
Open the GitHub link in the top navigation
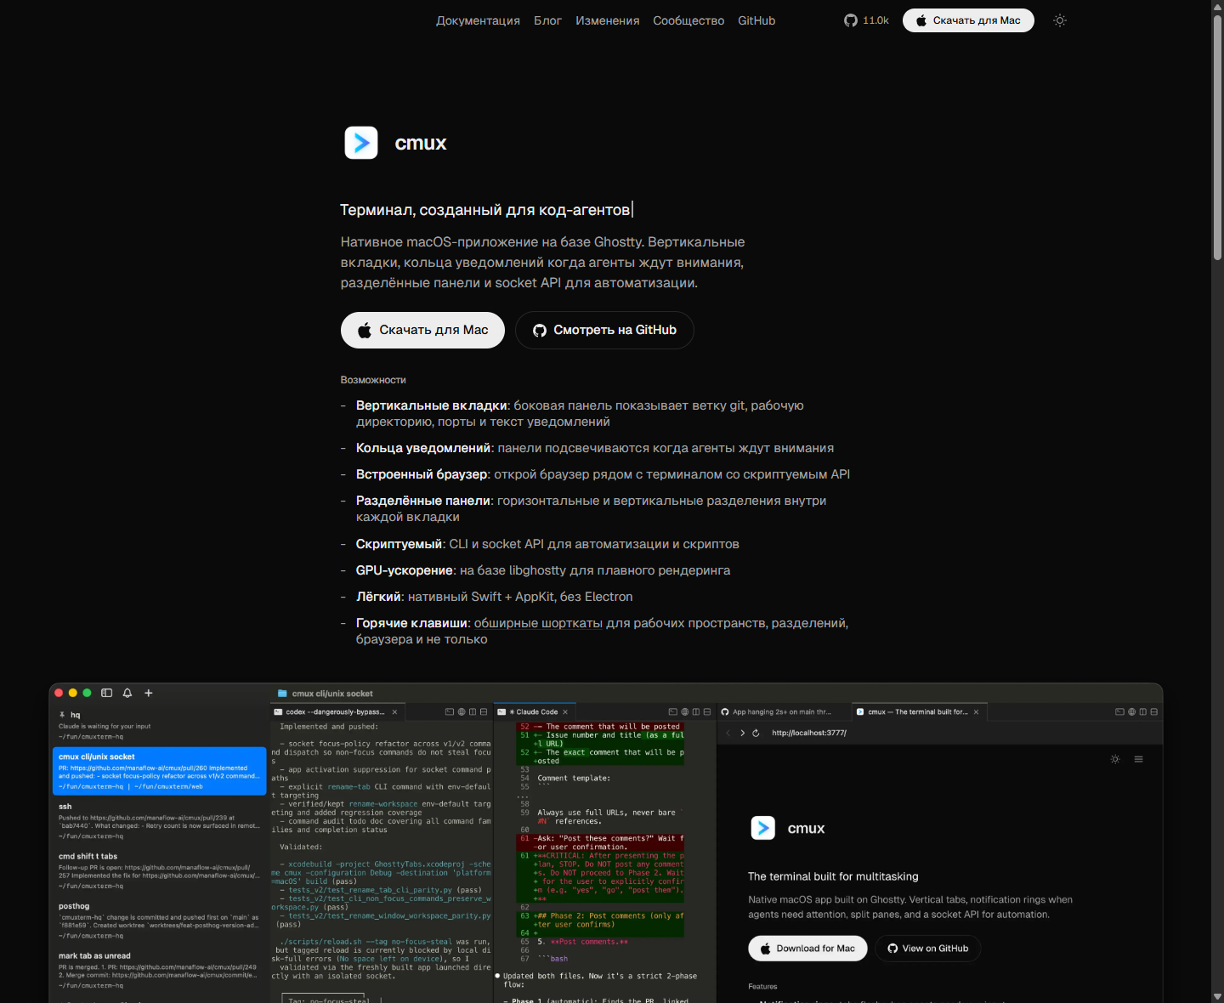[x=756, y=20]
